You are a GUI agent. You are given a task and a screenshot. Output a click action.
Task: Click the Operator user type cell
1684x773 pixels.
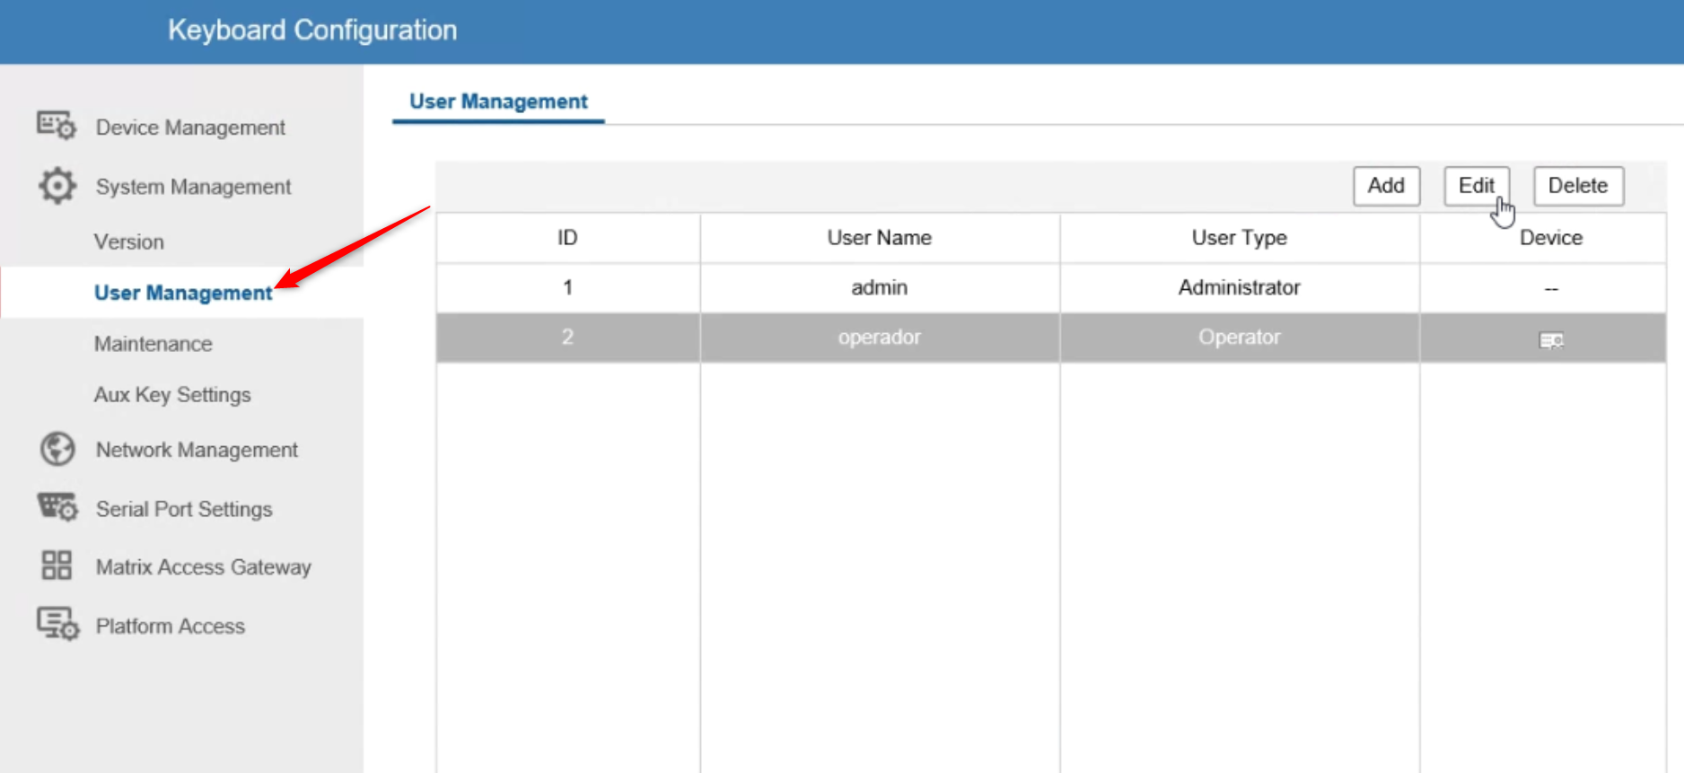(1240, 338)
